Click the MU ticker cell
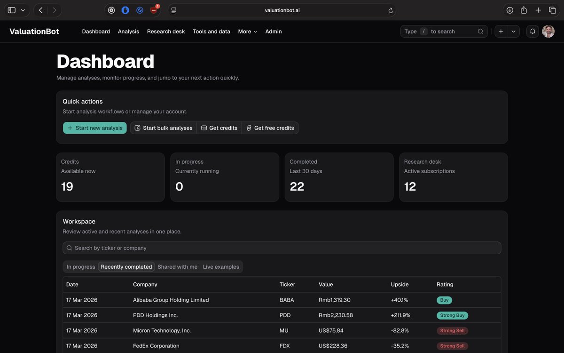The image size is (564, 353). coord(284,330)
